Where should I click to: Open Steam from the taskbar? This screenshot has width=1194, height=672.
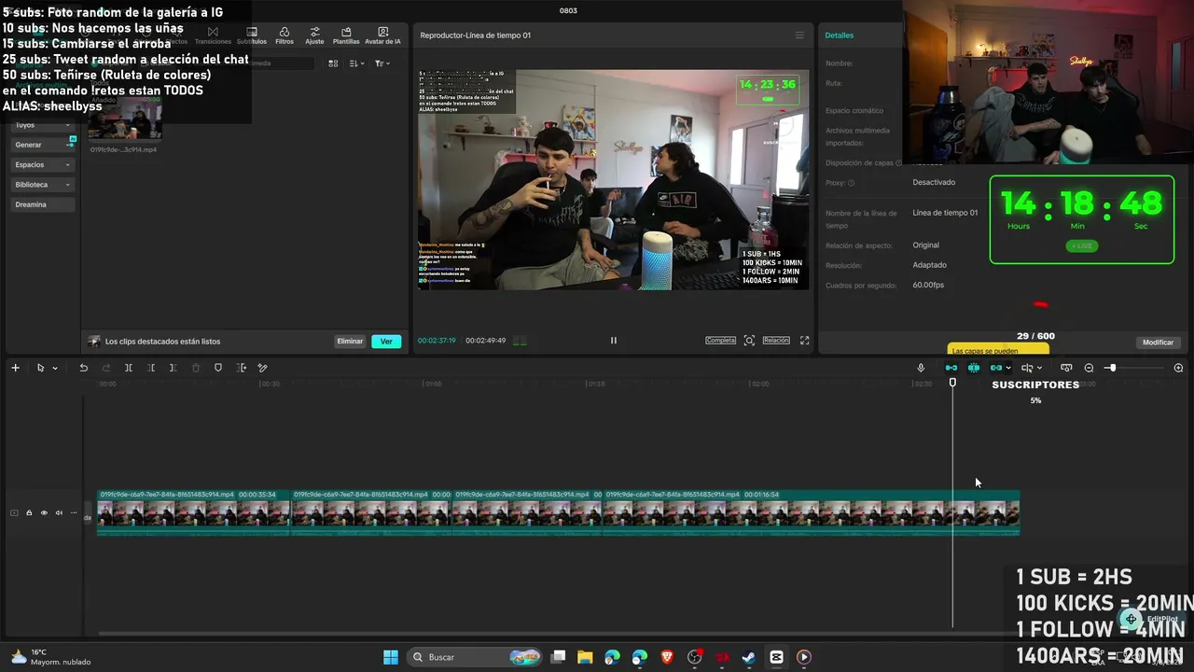(x=749, y=657)
